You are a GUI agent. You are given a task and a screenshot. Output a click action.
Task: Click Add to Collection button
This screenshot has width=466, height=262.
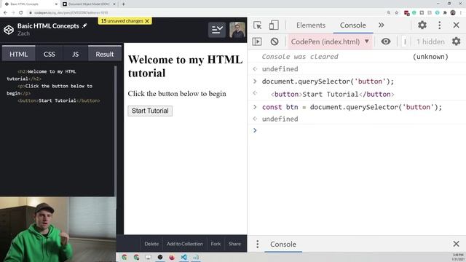(x=184, y=244)
